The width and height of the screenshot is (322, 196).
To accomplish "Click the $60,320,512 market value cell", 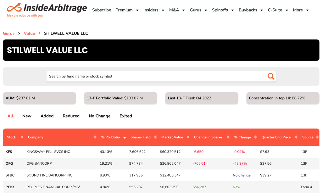I will click(x=170, y=152).
